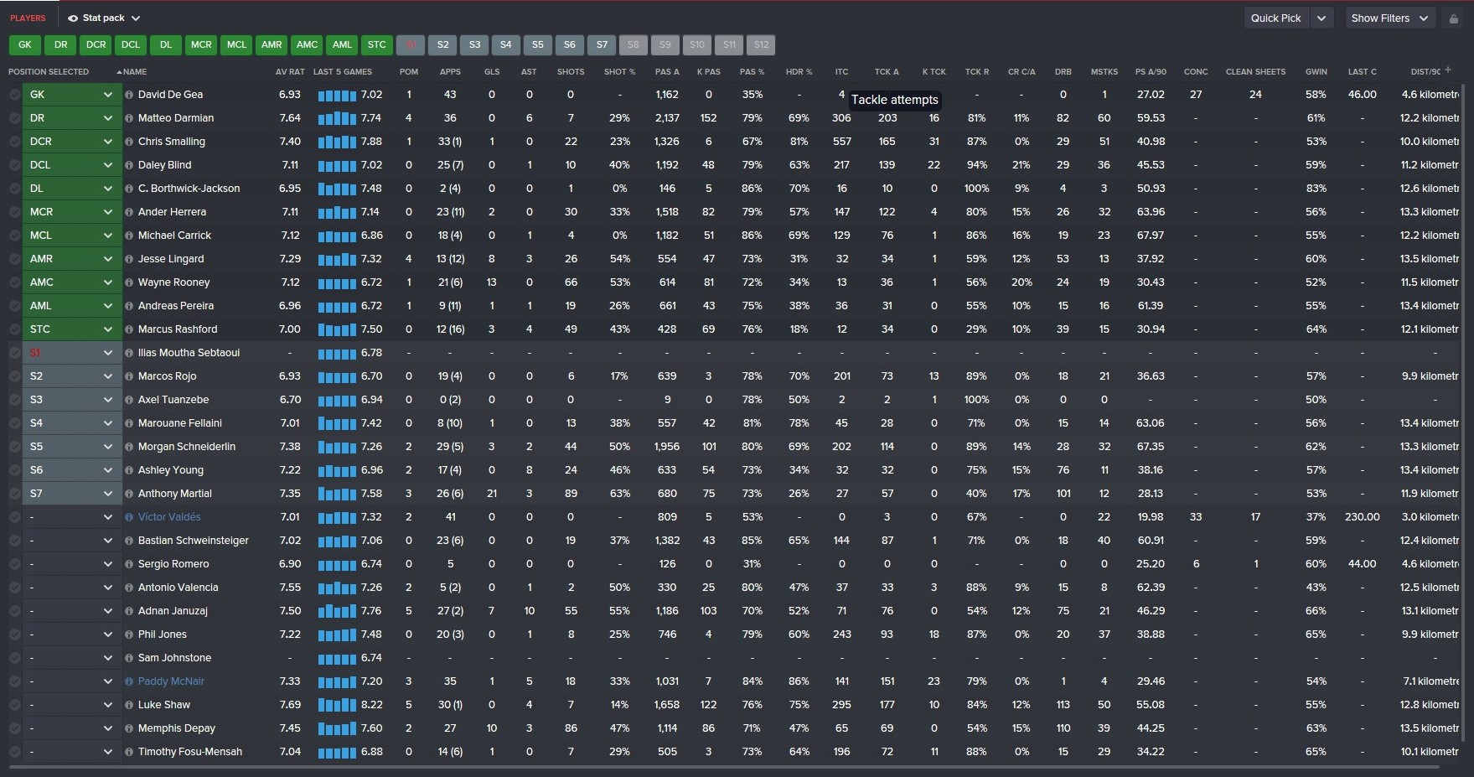This screenshot has width=1474, height=777.
Task: Select the DCR position button
Action: 96,45
